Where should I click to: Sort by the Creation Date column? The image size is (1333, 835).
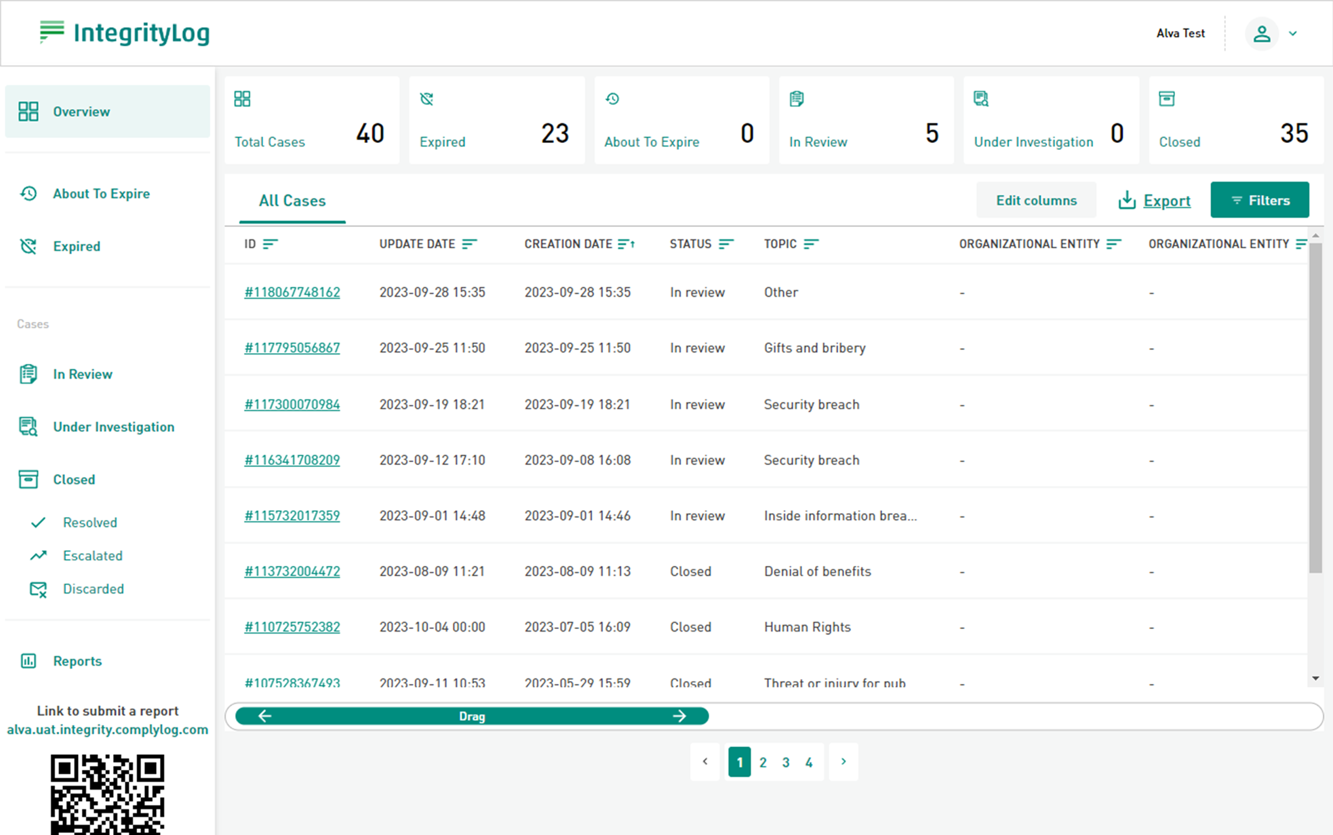(626, 244)
